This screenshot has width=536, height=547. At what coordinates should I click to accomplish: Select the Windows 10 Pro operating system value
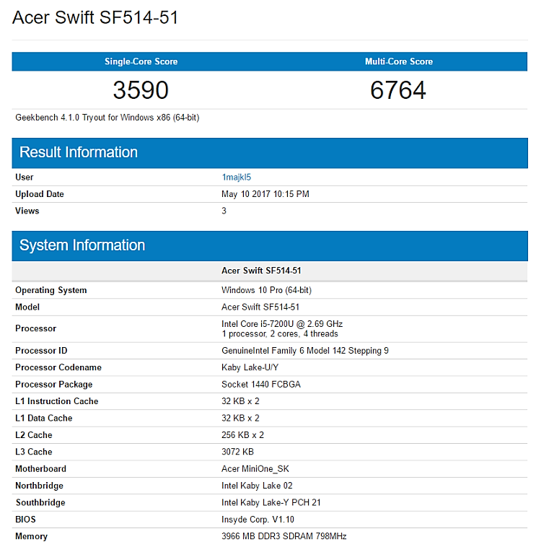coord(266,290)
